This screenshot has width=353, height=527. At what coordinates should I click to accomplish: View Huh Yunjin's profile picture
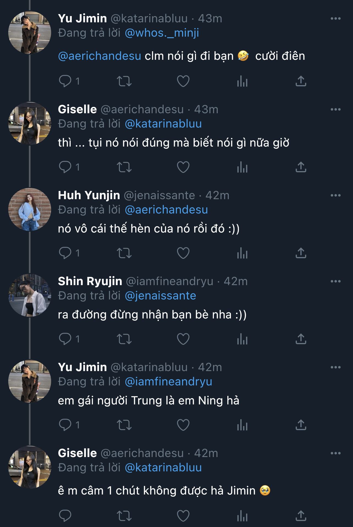30,209
